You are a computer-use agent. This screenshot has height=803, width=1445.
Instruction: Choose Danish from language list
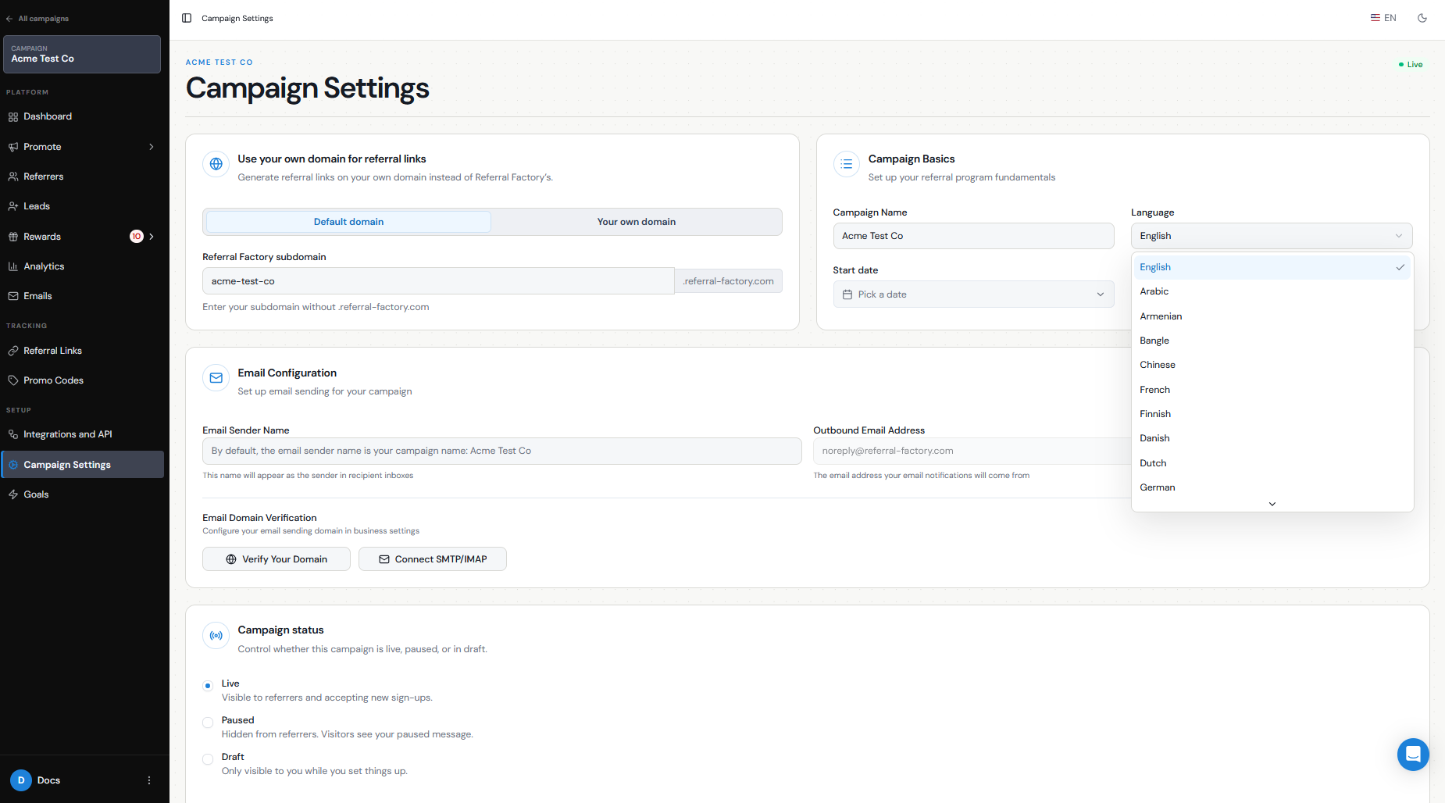(1272, 438)
